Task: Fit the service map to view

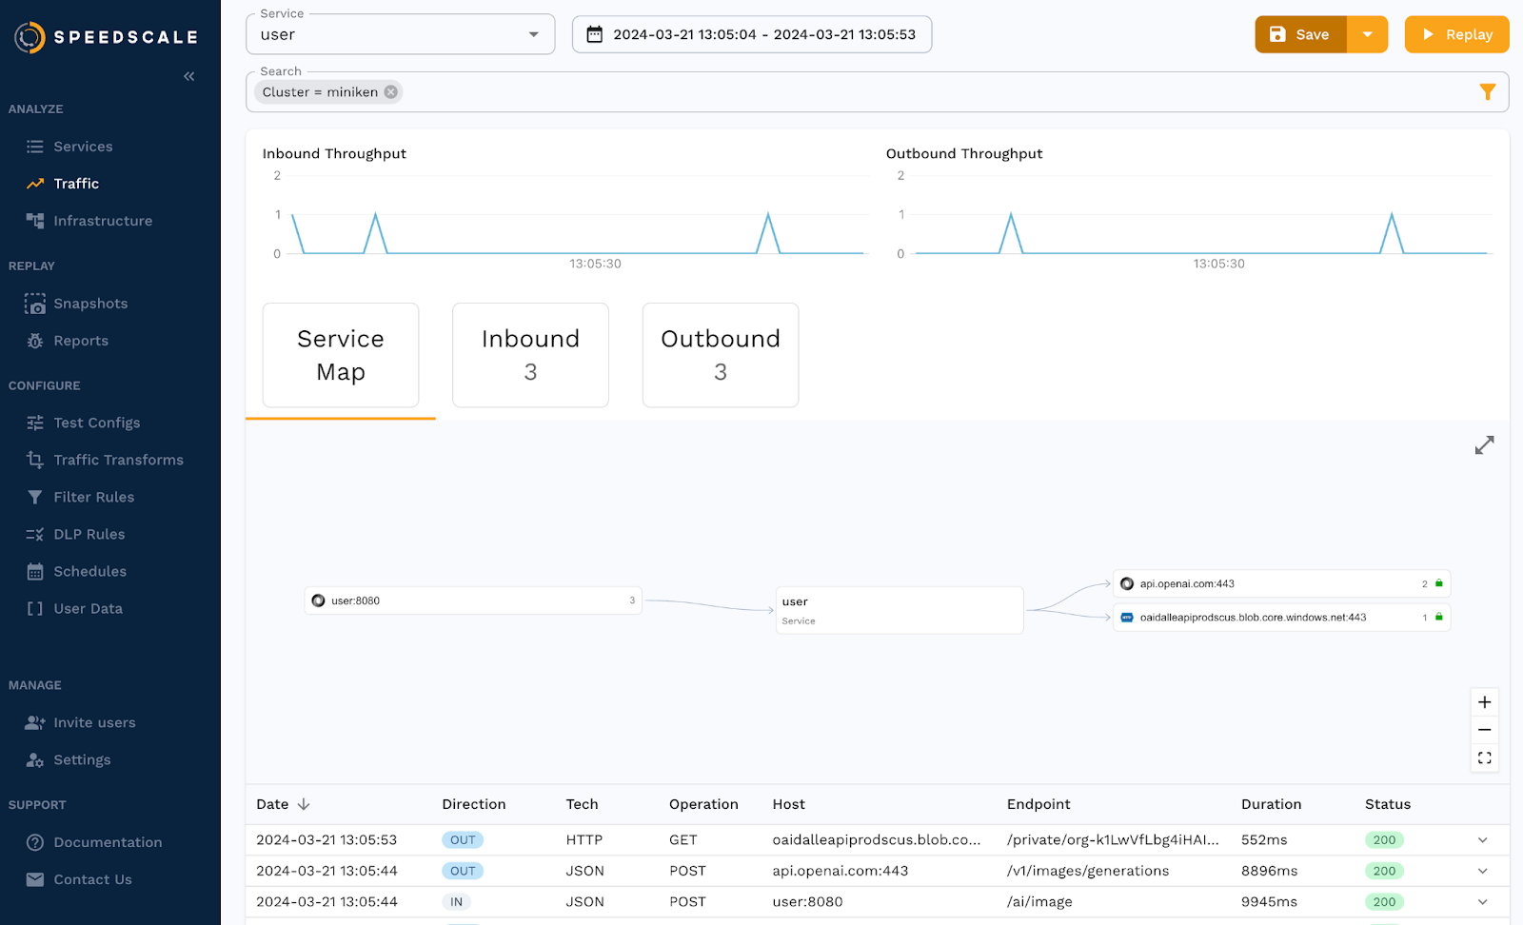Action: (1485, 758)
